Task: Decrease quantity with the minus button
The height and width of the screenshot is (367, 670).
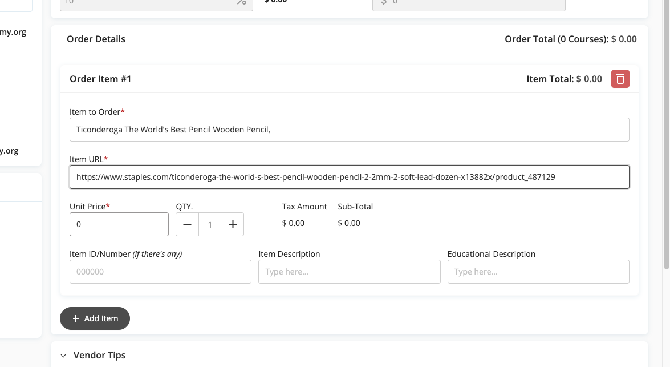Action: click(x=187, y=224)
